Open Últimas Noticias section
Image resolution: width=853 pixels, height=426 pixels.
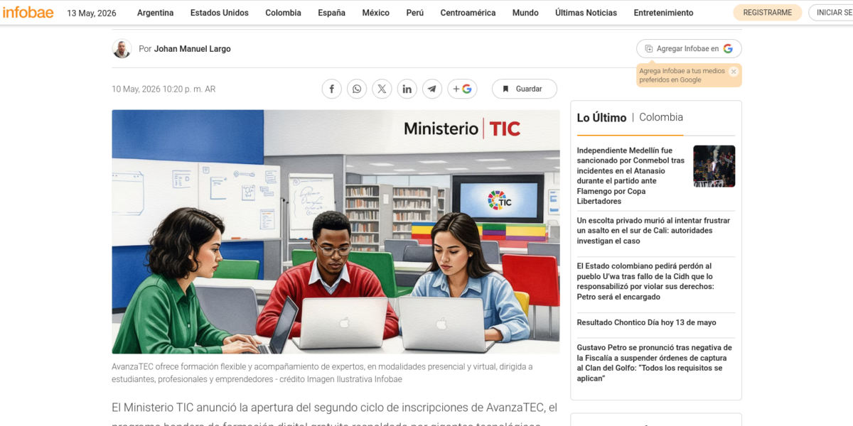pyautogui.click(x=586, y=13)
